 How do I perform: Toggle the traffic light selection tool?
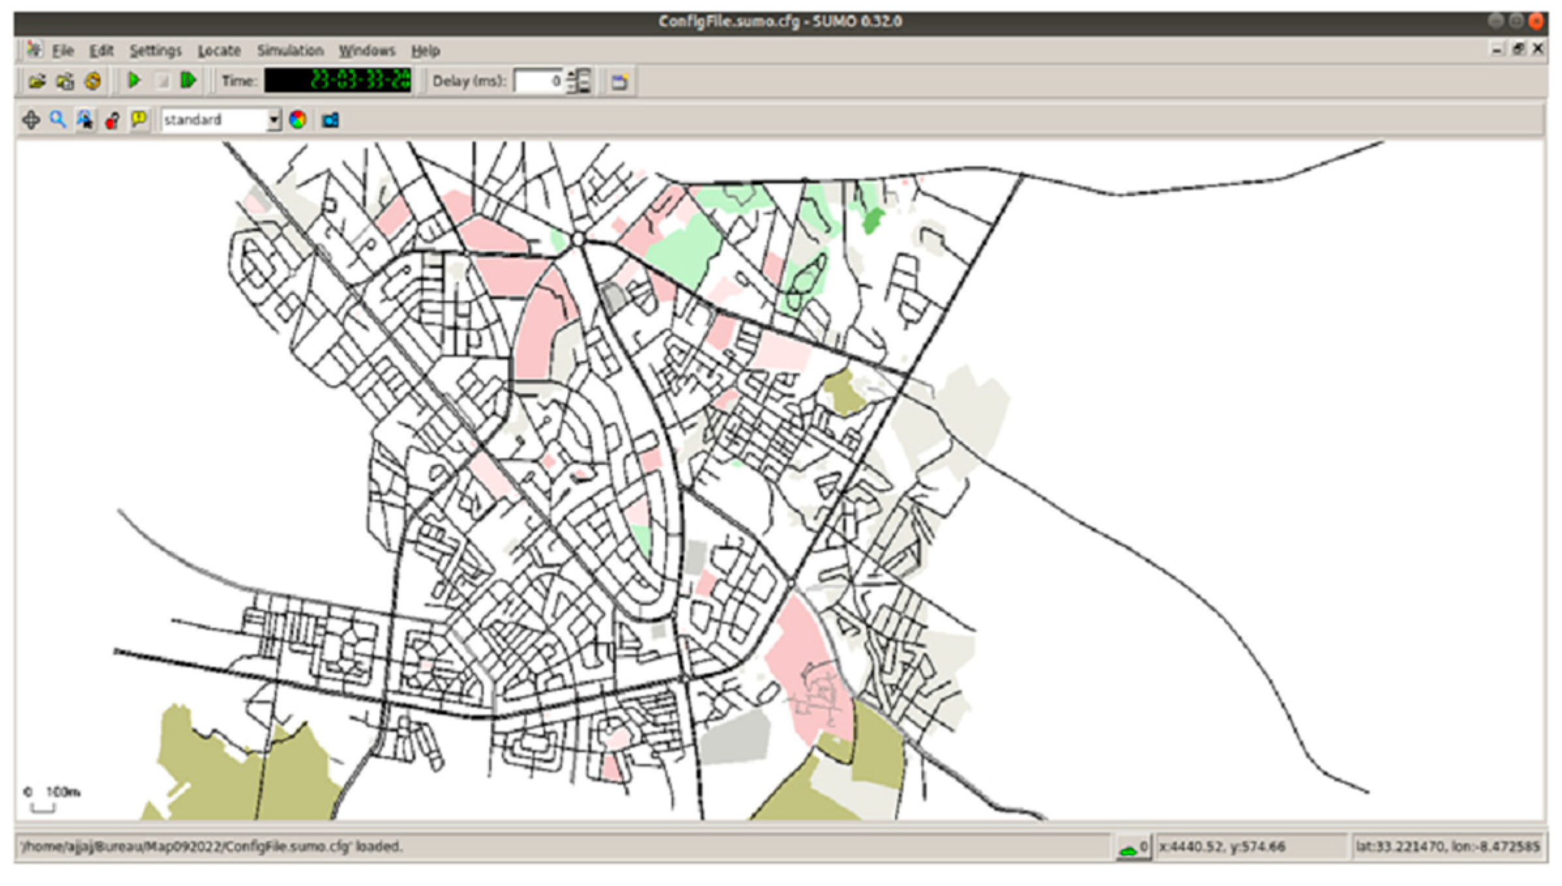[112, 120]
